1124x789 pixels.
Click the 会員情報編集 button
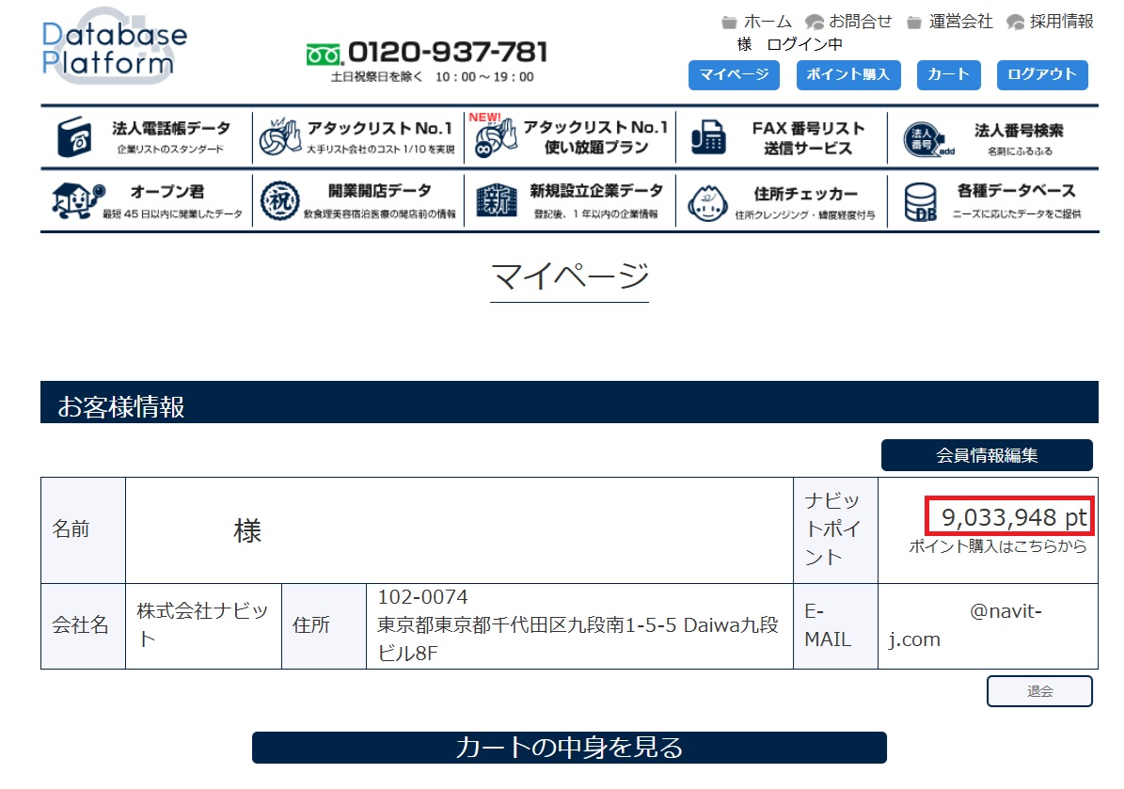click(987, 455)
